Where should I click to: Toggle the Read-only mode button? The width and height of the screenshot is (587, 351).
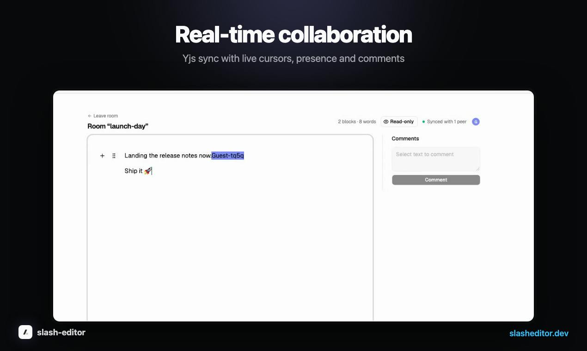(x=399, y=121)
